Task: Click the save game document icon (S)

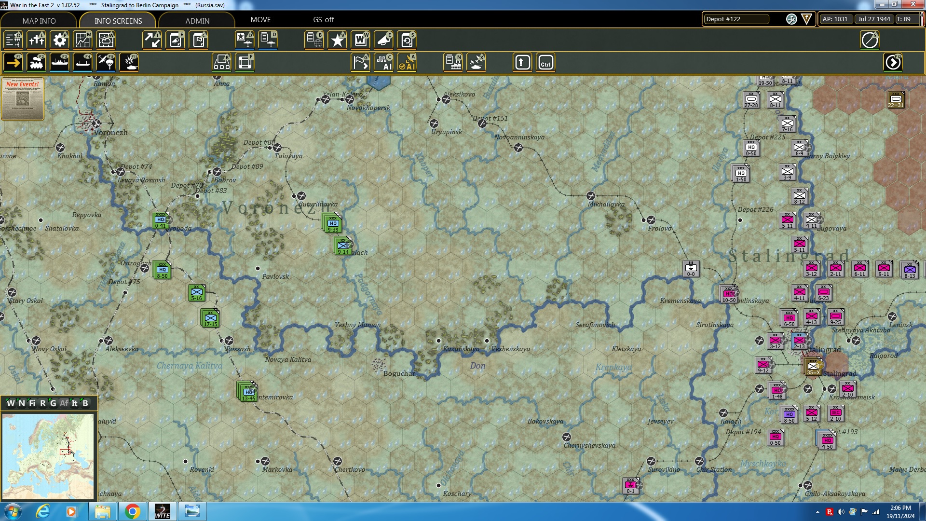Action: tap(407, 40)
